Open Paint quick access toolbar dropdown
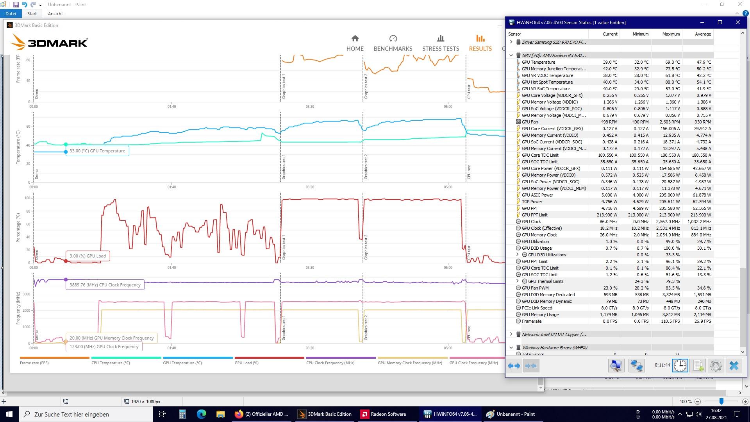Screen dimensions: 750x422 [x=40, y=5]
